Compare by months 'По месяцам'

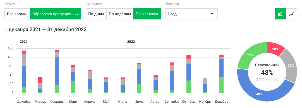[x=147, y=14]
